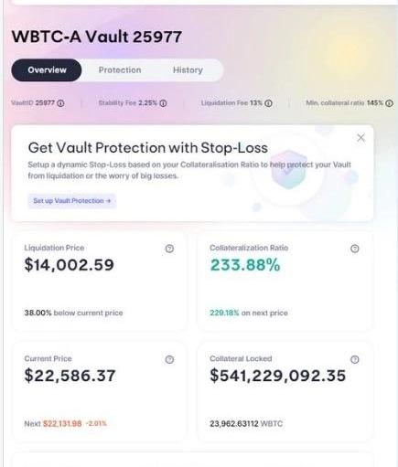
Task: Click the Min. collateral ratio 145% info icon
Action: point(389,103)
